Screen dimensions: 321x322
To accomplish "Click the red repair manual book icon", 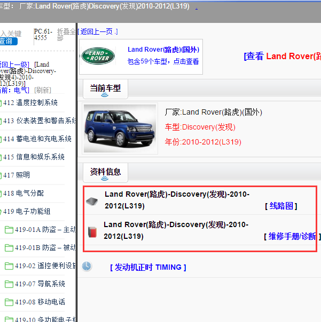I will click(92, 232).
